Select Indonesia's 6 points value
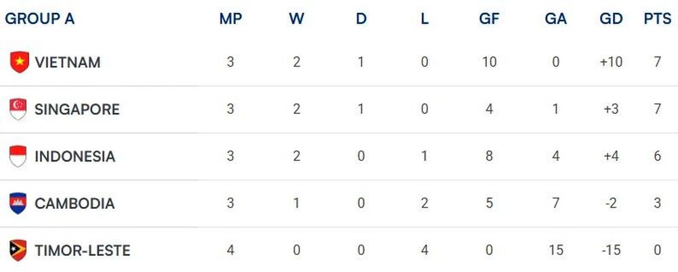 click(x=658, y=156)
